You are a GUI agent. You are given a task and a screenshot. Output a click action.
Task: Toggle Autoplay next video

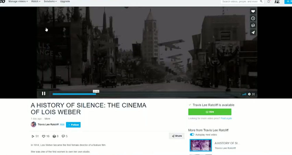(x=192, y=135)
